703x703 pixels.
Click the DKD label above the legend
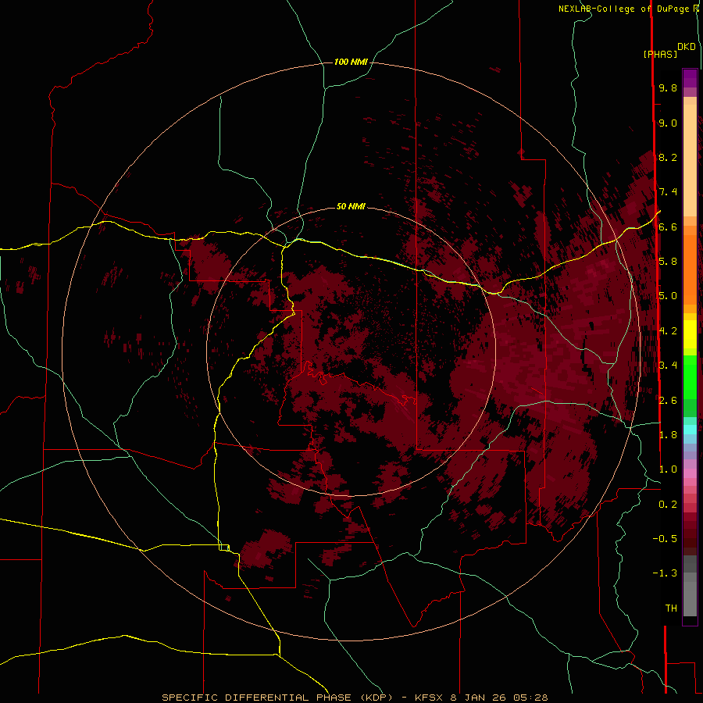[687, 47]
